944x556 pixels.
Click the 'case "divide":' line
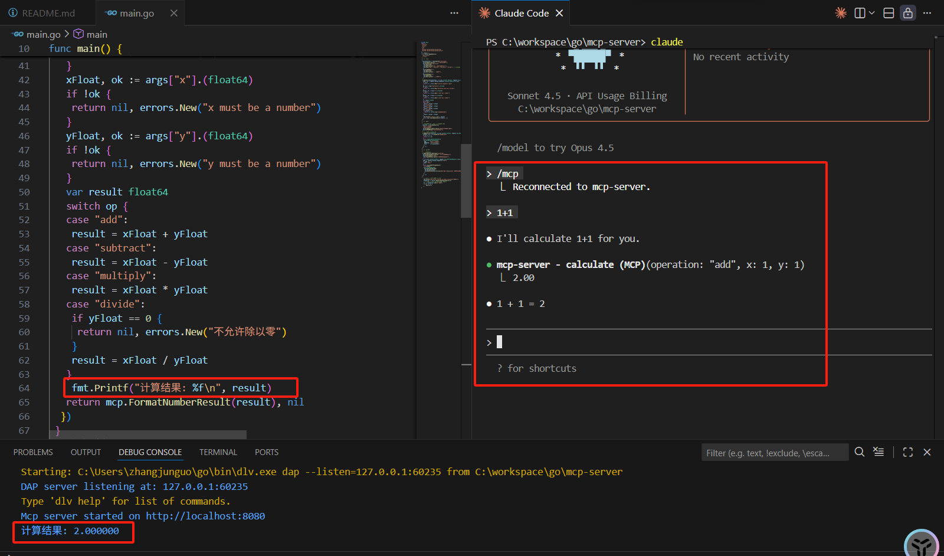click(105, 304)
